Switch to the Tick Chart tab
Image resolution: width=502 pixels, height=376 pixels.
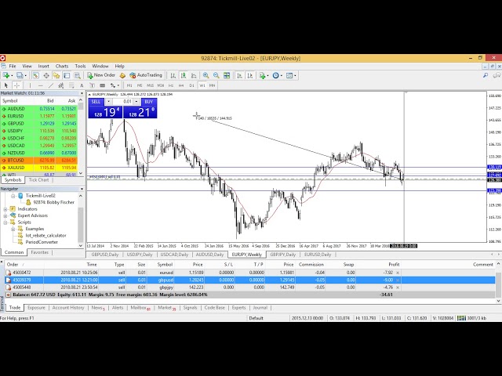click(x=38, y=180)
